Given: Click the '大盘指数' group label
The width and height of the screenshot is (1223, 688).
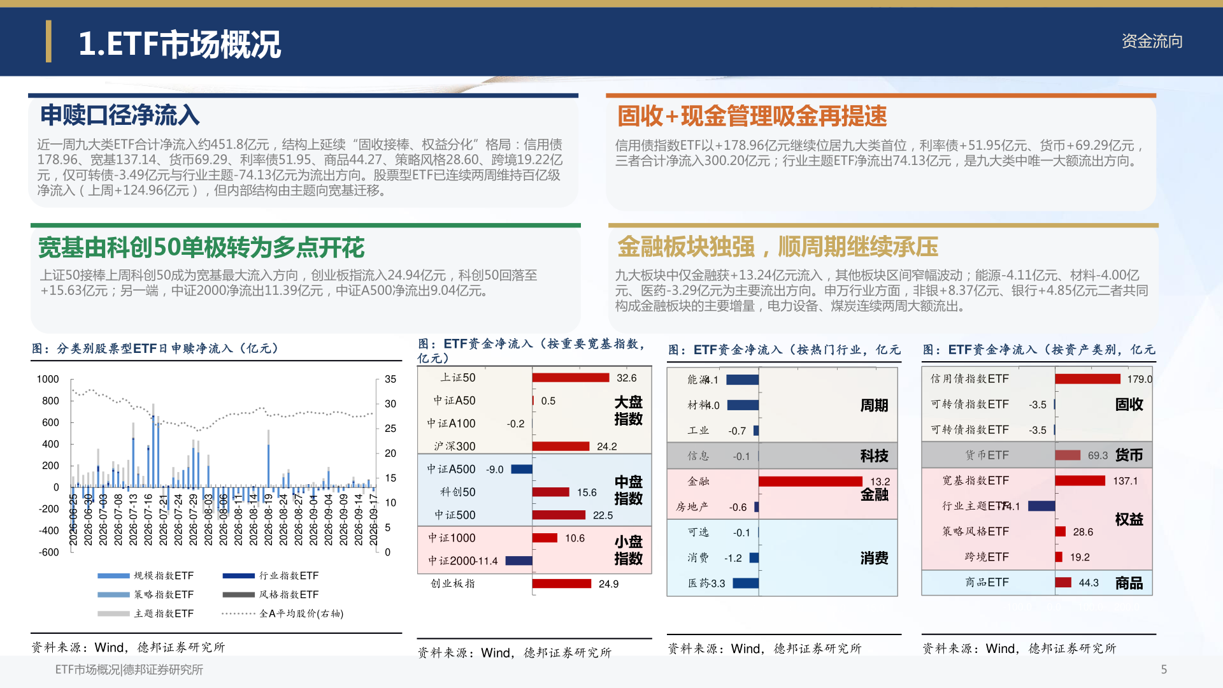Looking at the screenshot, I should pos(628,411).
